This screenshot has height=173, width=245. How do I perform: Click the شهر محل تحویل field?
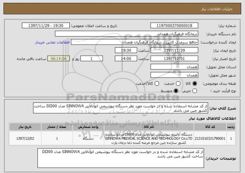click(x=174, y=75)
